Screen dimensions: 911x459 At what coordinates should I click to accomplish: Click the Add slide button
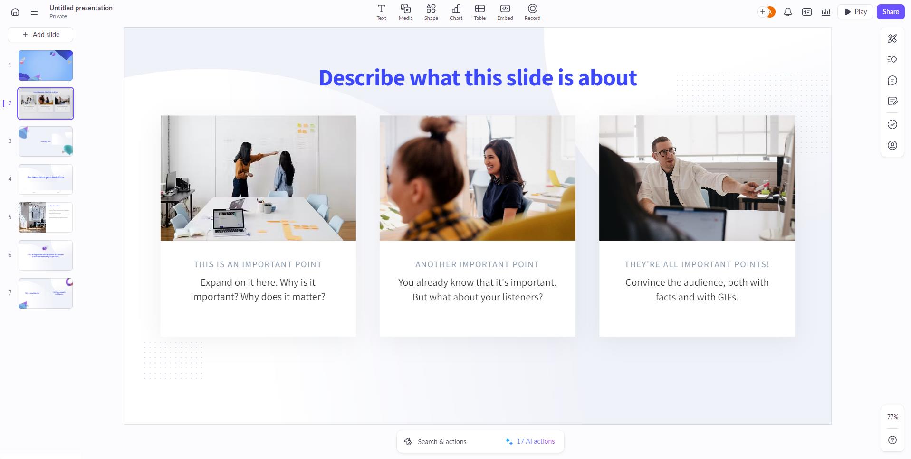coord(40,34)
